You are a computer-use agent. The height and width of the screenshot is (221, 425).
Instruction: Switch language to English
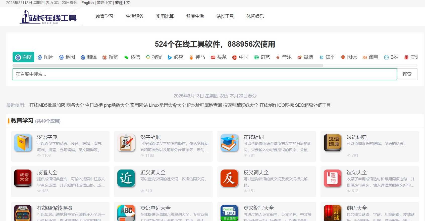[87, 3]
